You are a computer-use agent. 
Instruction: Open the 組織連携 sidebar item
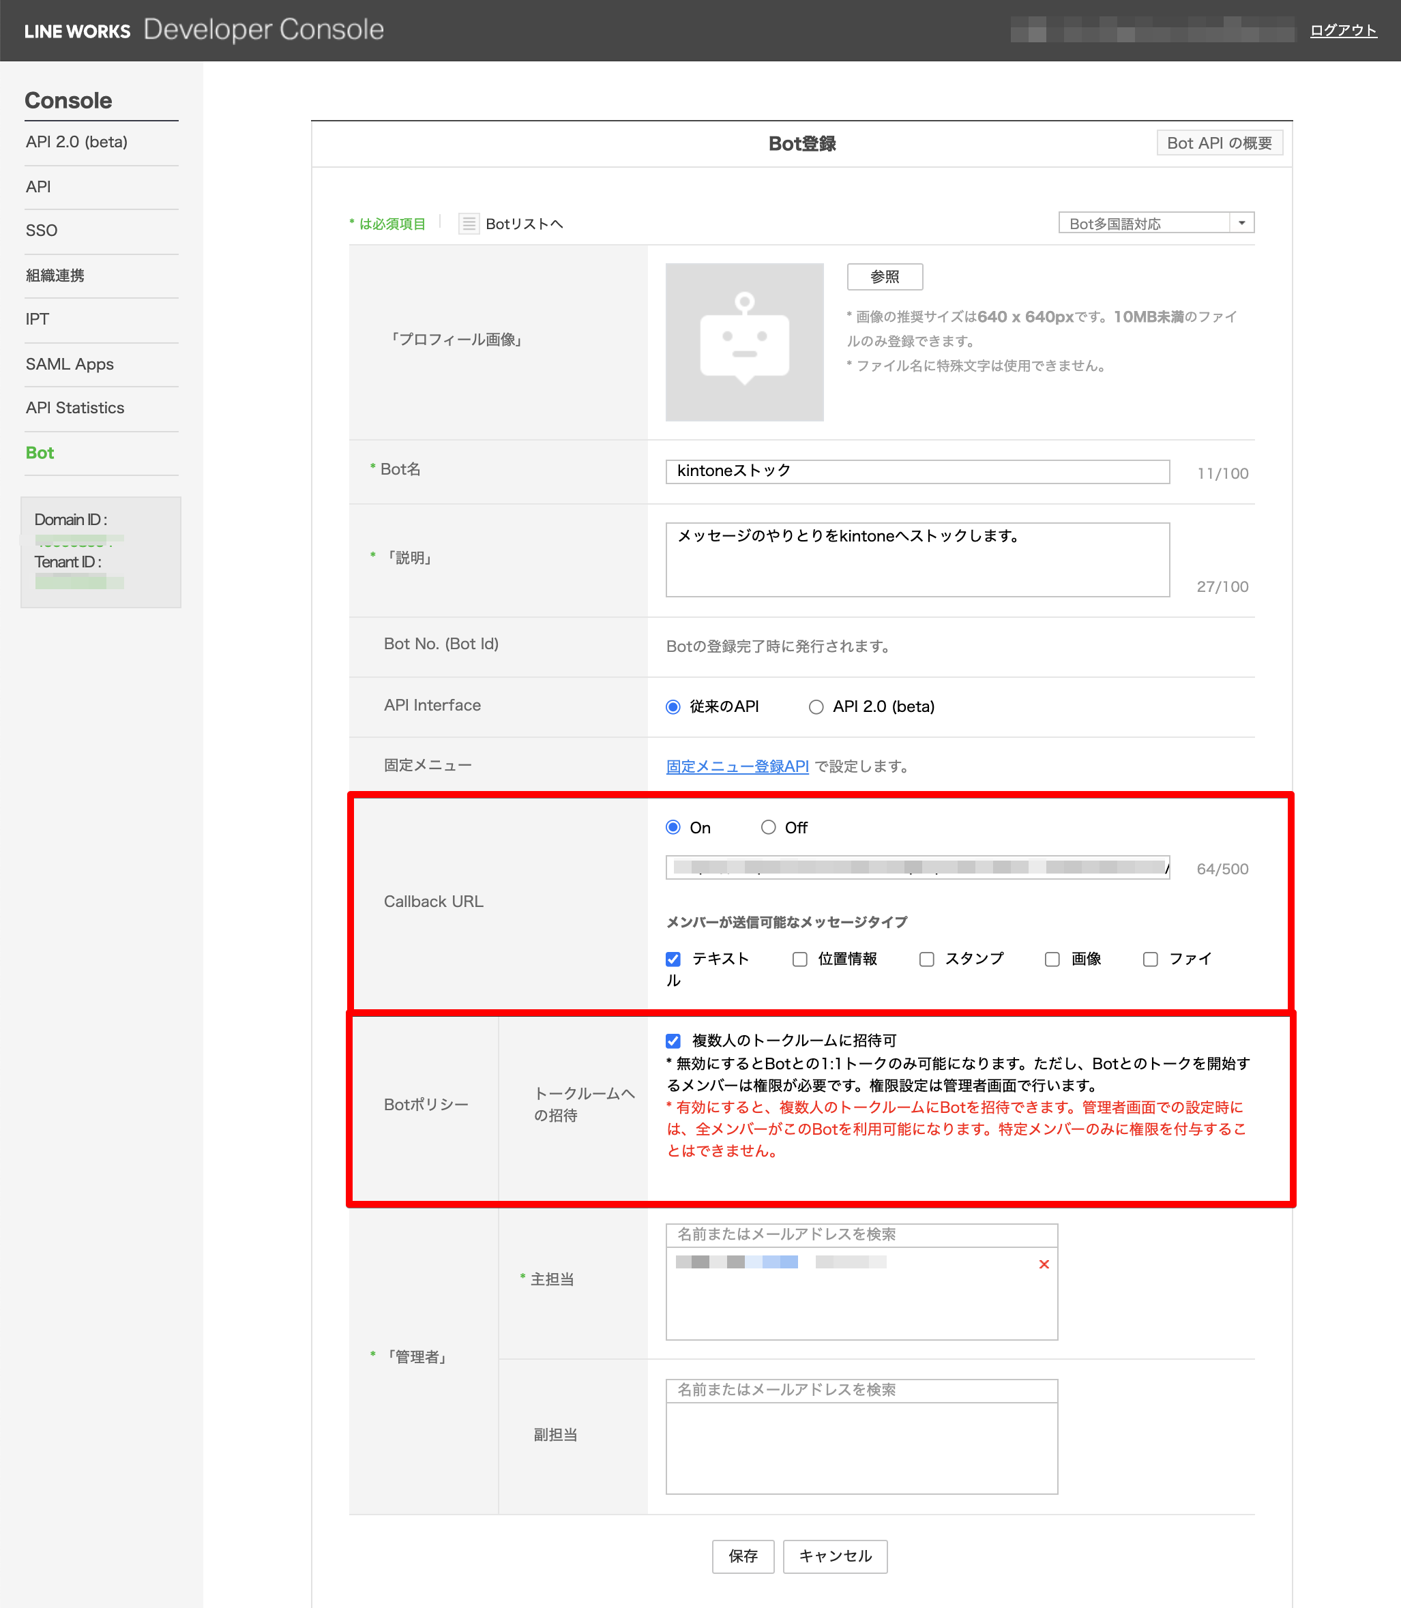coord(55,276)
